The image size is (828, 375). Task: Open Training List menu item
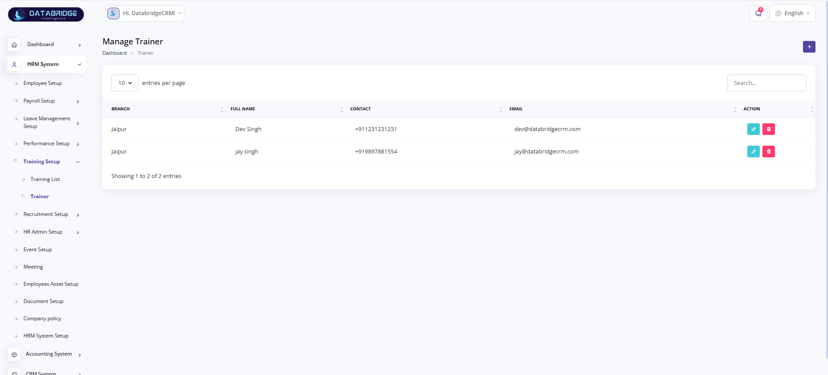[45, 179]
